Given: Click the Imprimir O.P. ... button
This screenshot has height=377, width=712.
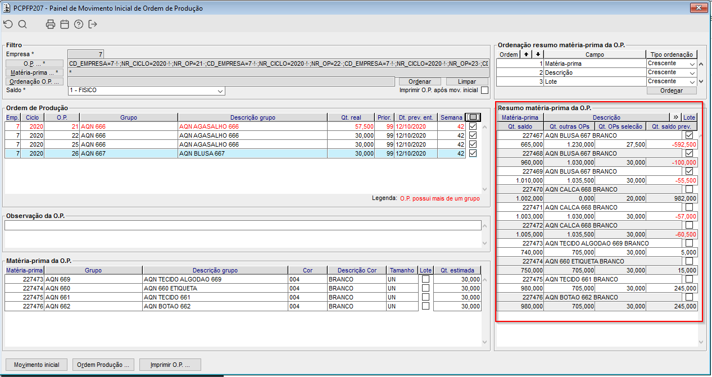Looking at the screenshot, I should click(x=170, y=365).
